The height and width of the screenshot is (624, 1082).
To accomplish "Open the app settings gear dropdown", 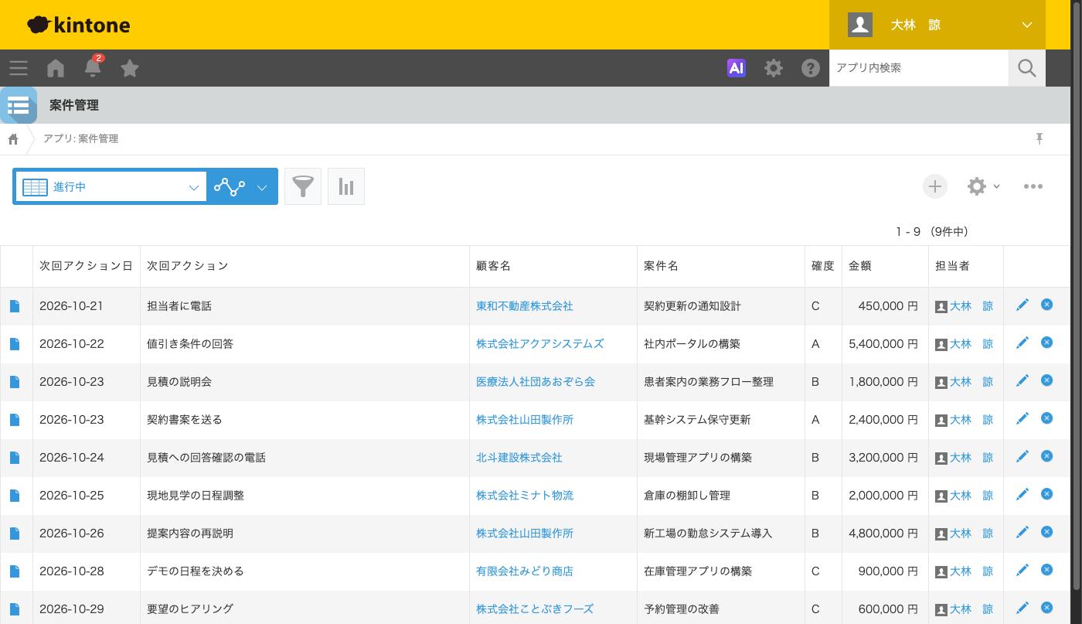I will (x=984, y=186).
